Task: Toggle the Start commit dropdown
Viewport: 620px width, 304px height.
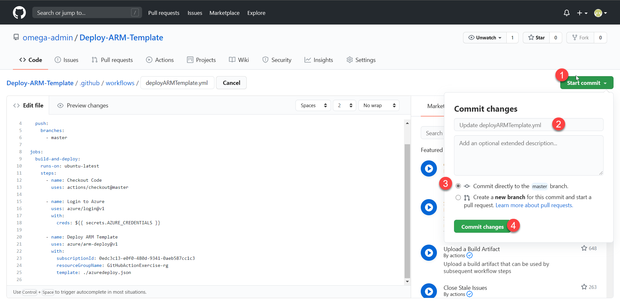Action: [587, 83]
